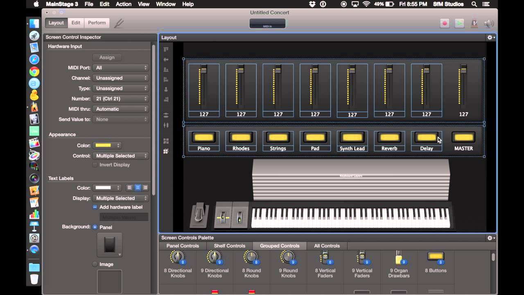Open the Type dropdown
The width and height of the screenshot is (524, 295).
tap(121, 88)
